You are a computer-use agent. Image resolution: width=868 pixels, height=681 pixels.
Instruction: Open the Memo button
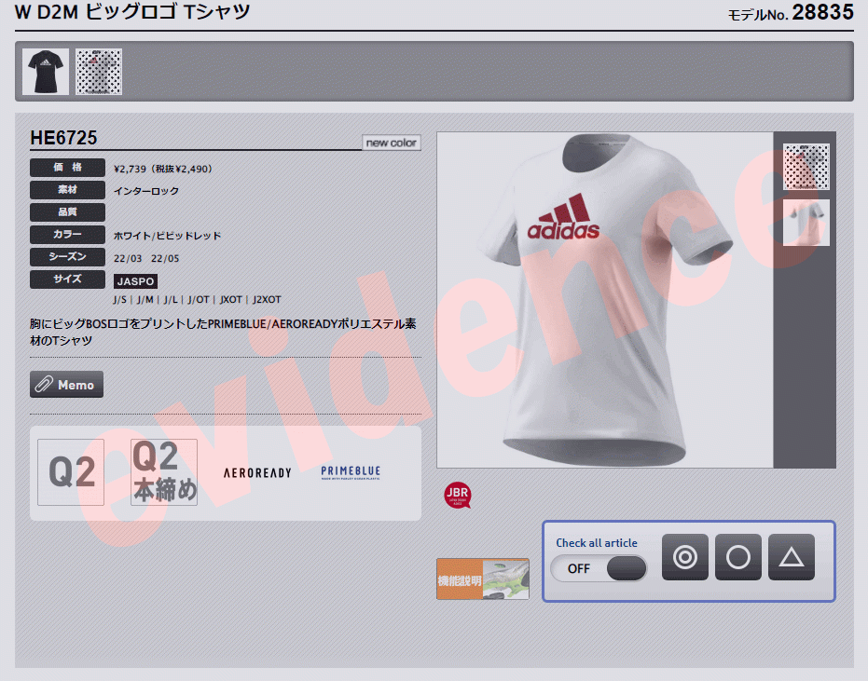click(x=66, y=385)
